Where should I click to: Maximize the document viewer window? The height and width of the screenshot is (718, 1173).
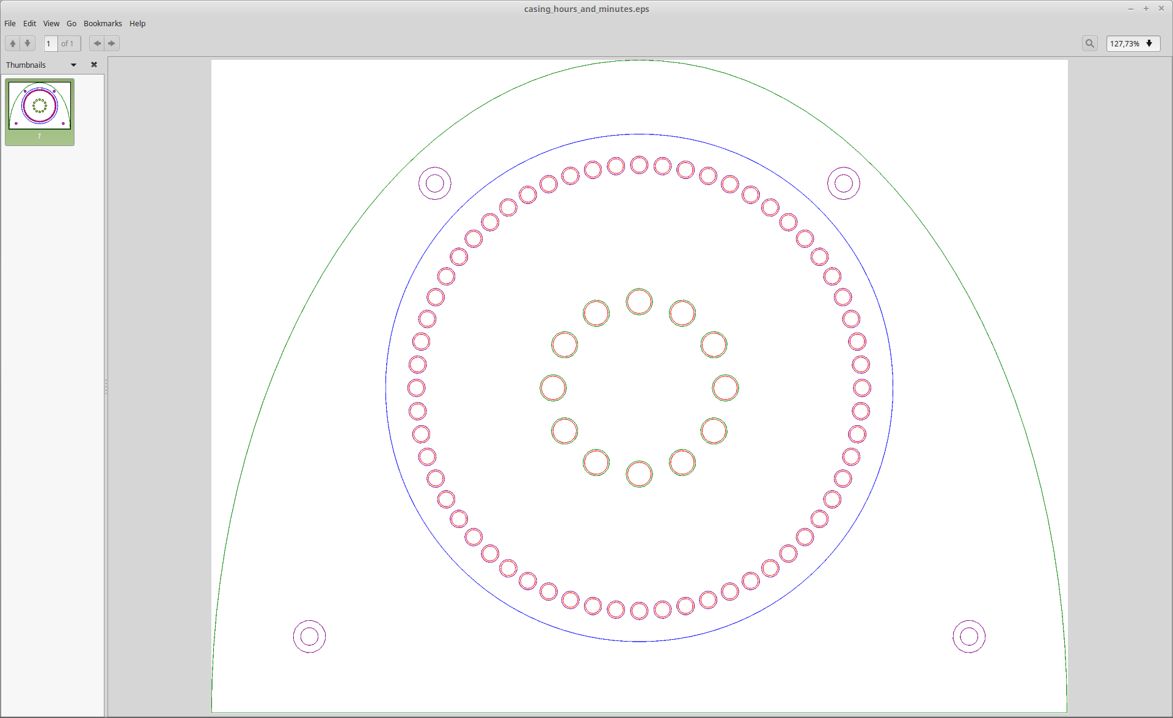(x=1146, y=9)
